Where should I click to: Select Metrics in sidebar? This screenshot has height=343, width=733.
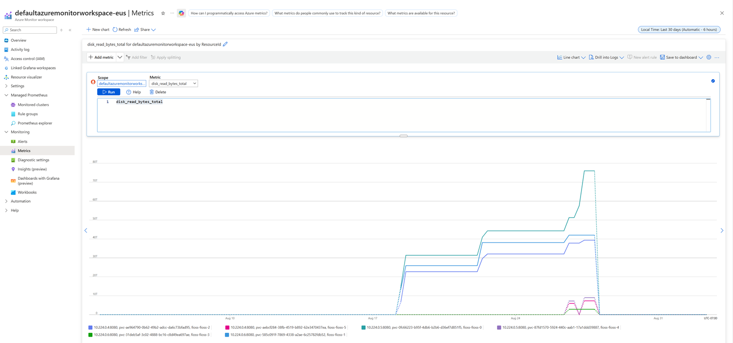pos(37,151)
